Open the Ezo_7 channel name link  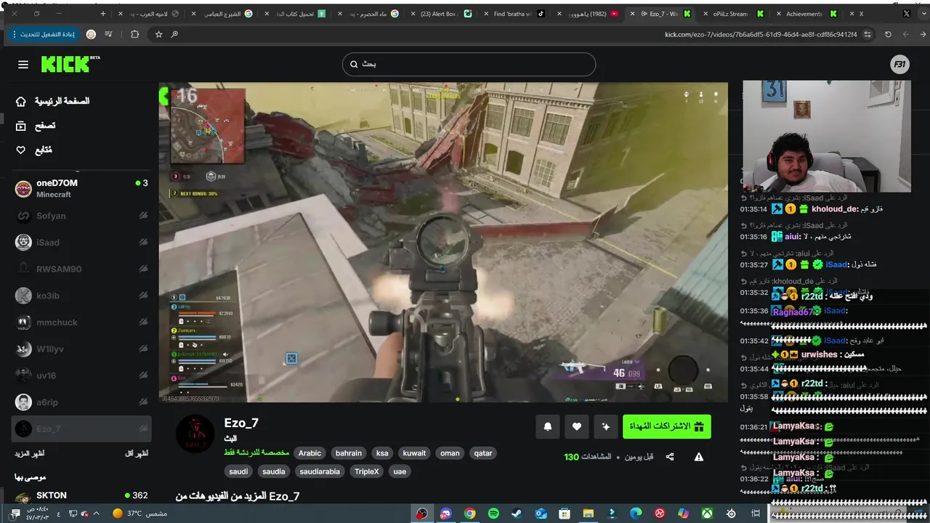coord(241,423)
